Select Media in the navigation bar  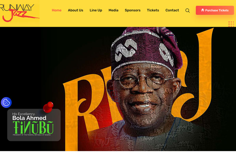[113, 10]
